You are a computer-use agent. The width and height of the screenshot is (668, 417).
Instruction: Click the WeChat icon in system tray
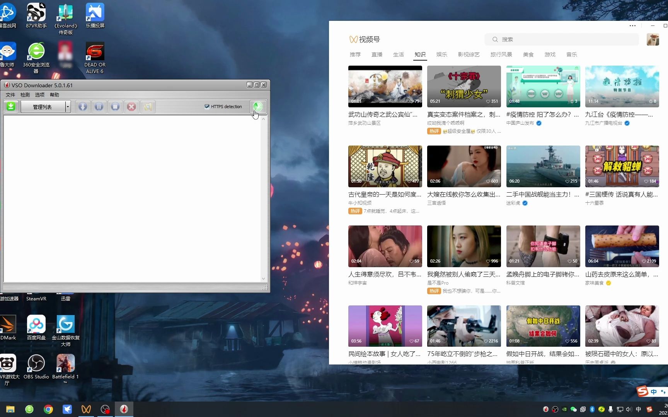(x=574, y=409)
